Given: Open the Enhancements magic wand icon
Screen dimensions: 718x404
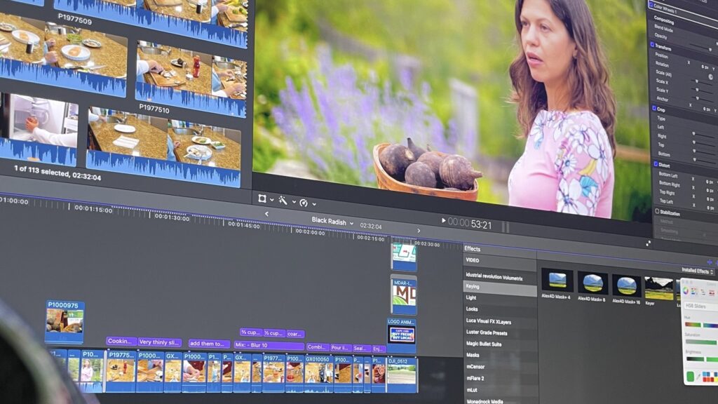Looking at the screenshot, I should pyautogui.click(x=283, y=202).
